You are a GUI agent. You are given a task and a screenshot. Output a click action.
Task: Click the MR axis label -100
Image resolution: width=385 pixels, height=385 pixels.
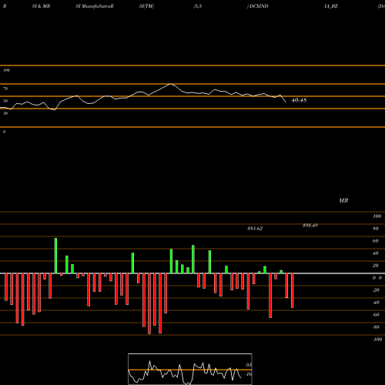pyautogui.click(x=377, y=340)
